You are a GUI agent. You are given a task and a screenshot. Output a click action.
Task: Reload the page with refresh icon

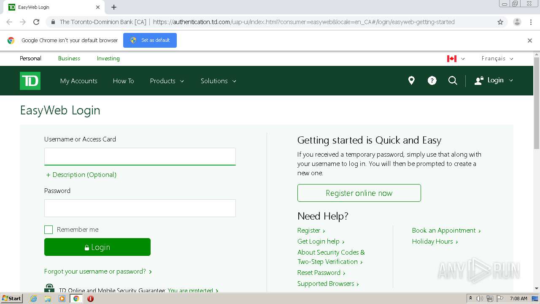pyautogui.click(x=36, y=22)
